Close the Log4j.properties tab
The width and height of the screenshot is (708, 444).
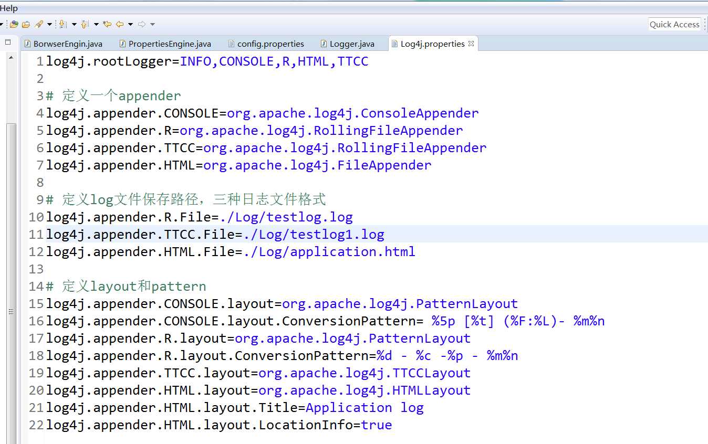coord(471,44)
